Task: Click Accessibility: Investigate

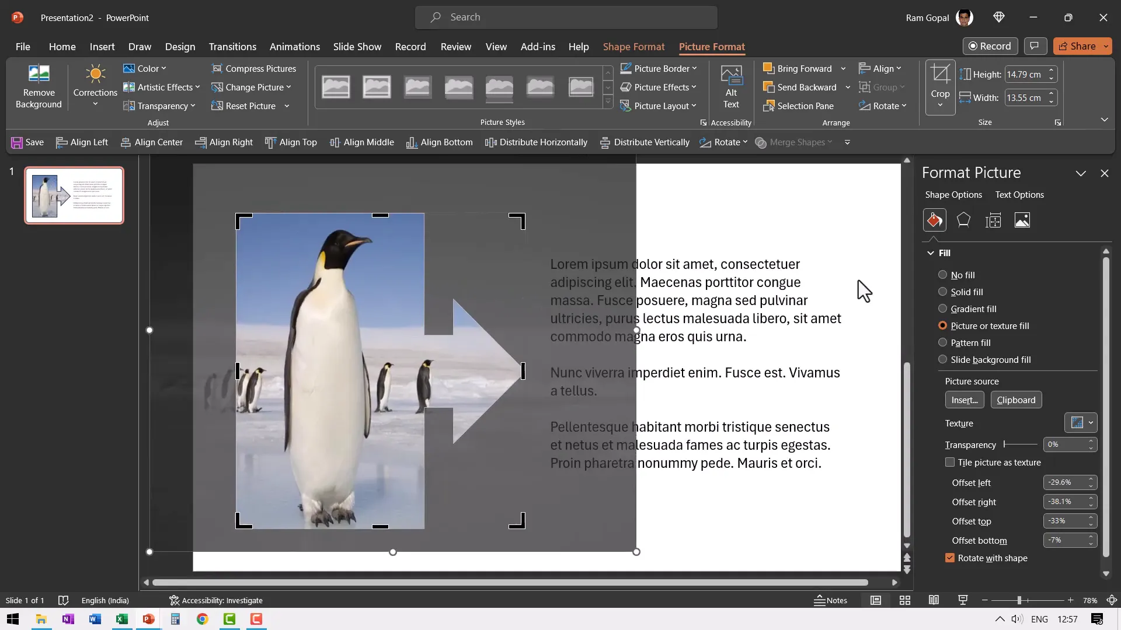Action: click(216, 600)
